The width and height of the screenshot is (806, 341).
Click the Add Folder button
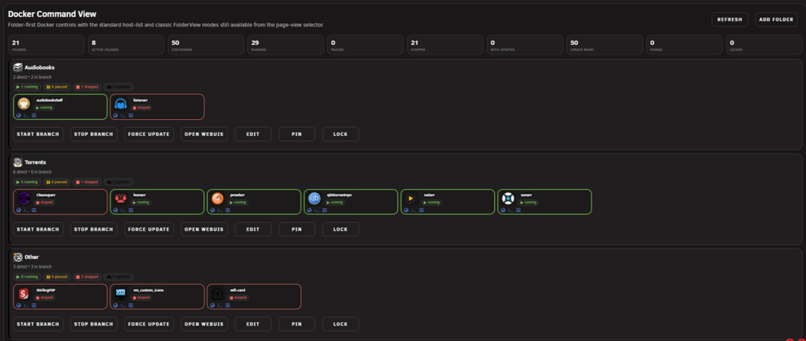[776, 19]
